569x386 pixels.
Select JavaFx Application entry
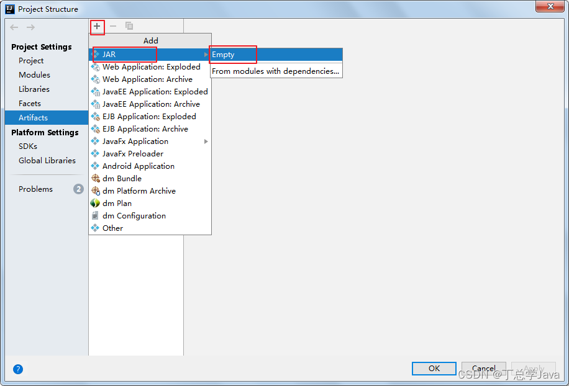pyautogui.click(x=150, y=141)
